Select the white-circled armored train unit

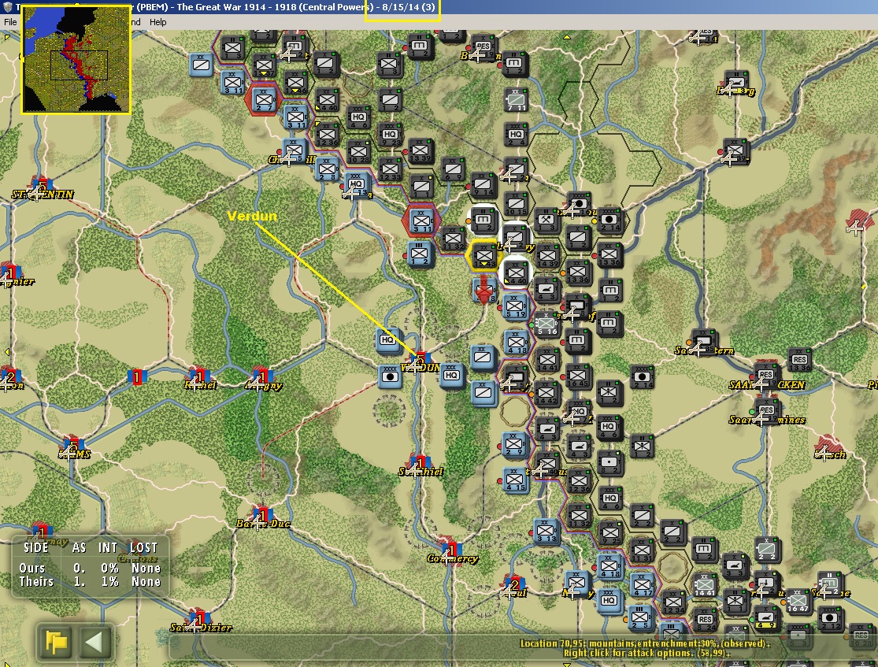pyautogui.click(x=483, y=220)
